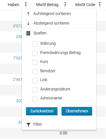This screenshot has width=106, height=139.
Task: Click the Filter funnel icon
Action: coord(28,125)
